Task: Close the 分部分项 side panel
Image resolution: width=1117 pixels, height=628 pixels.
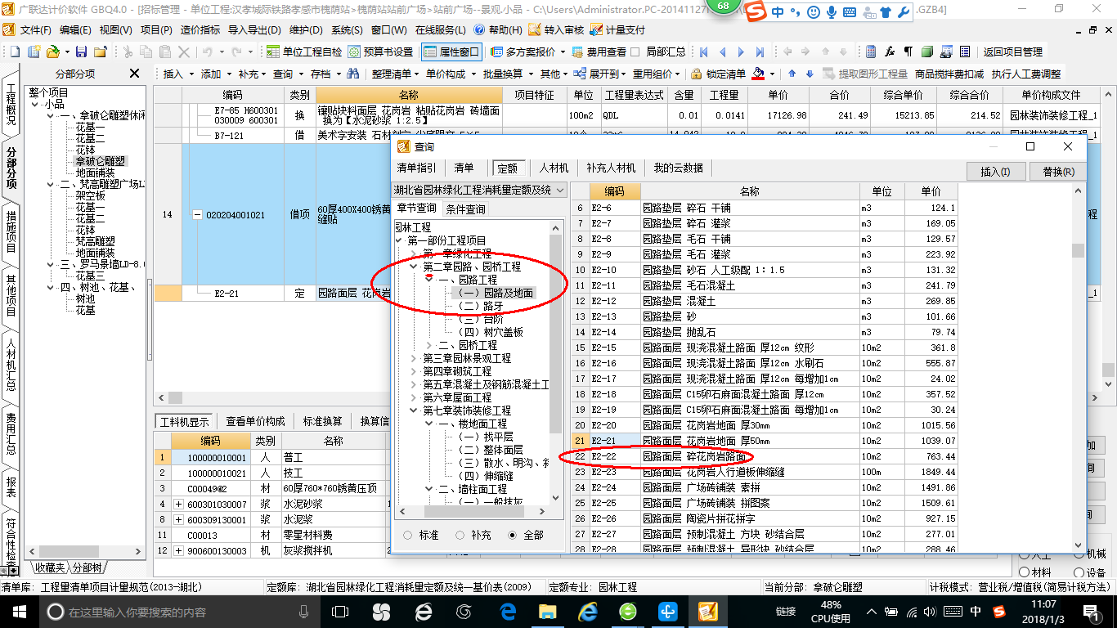Action: point(135,74)
